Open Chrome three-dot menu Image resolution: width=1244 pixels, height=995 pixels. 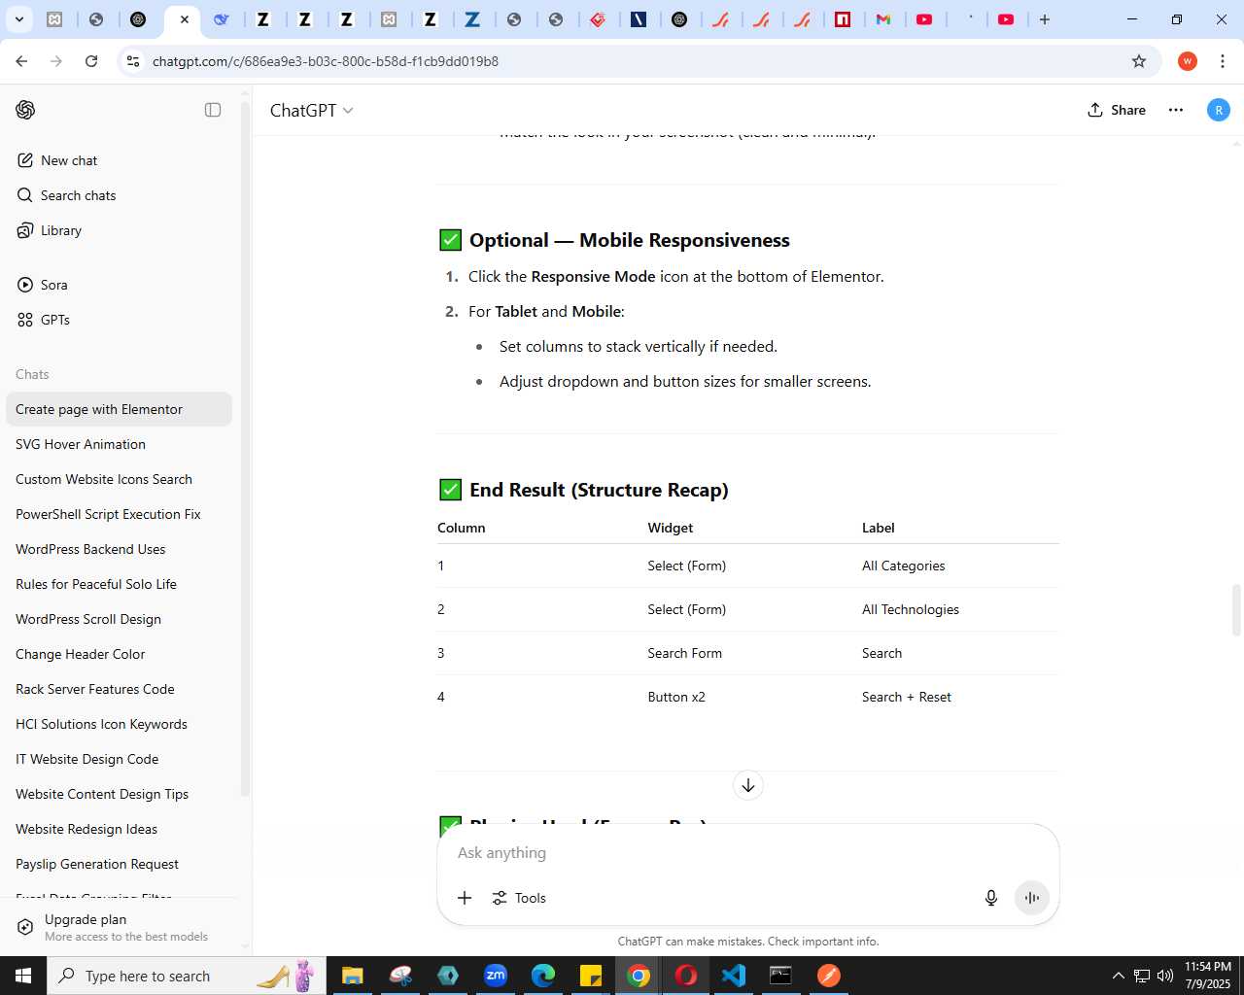click(1223, 61)
